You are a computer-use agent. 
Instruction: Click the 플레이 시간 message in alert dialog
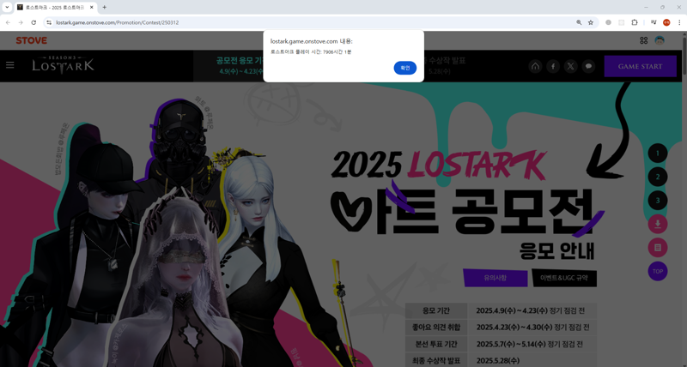311,52
